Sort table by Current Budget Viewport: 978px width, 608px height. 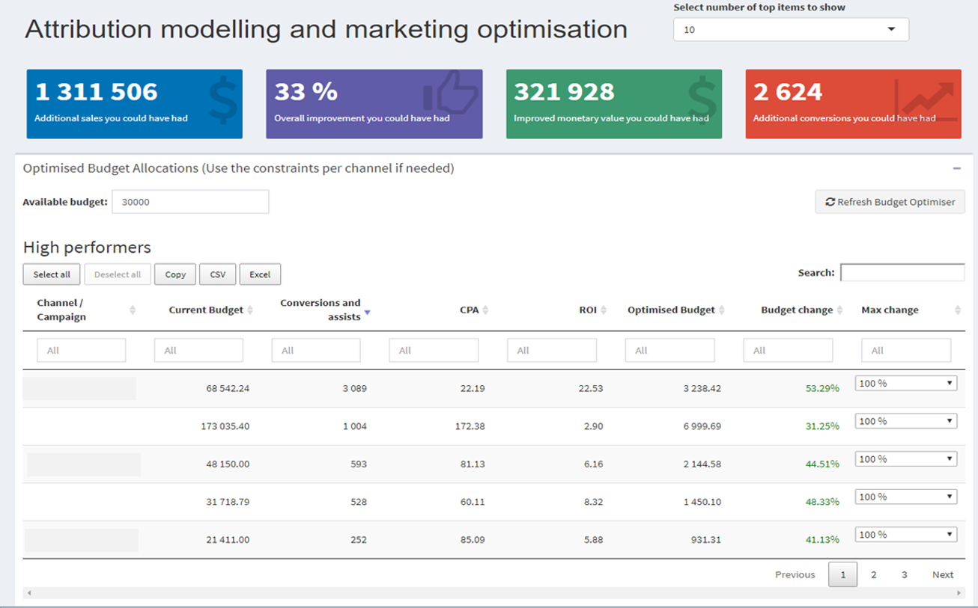pos(250,310)
